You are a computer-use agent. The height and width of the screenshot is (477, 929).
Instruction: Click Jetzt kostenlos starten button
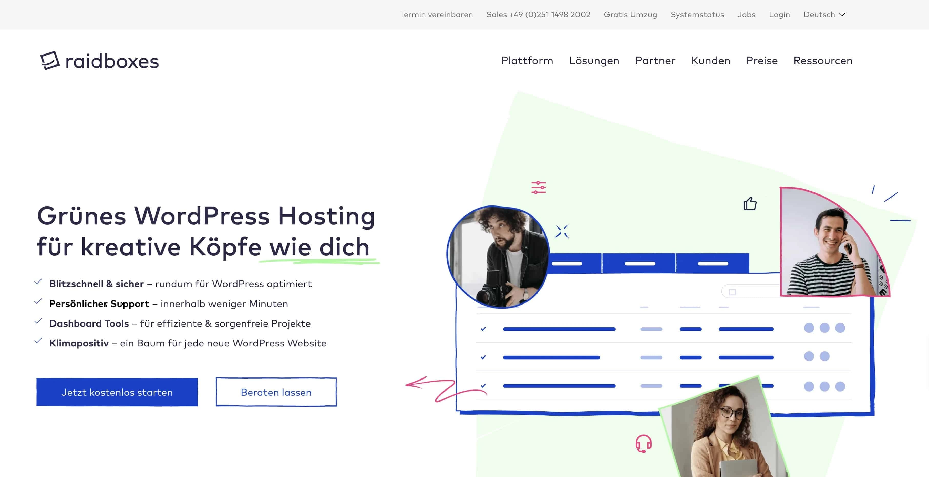117,392
